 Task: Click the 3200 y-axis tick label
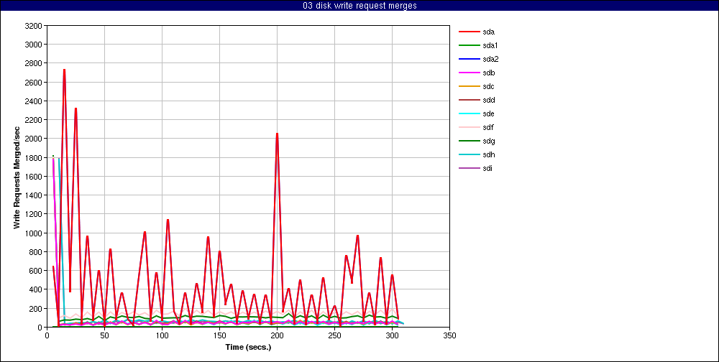pos(35,26)
